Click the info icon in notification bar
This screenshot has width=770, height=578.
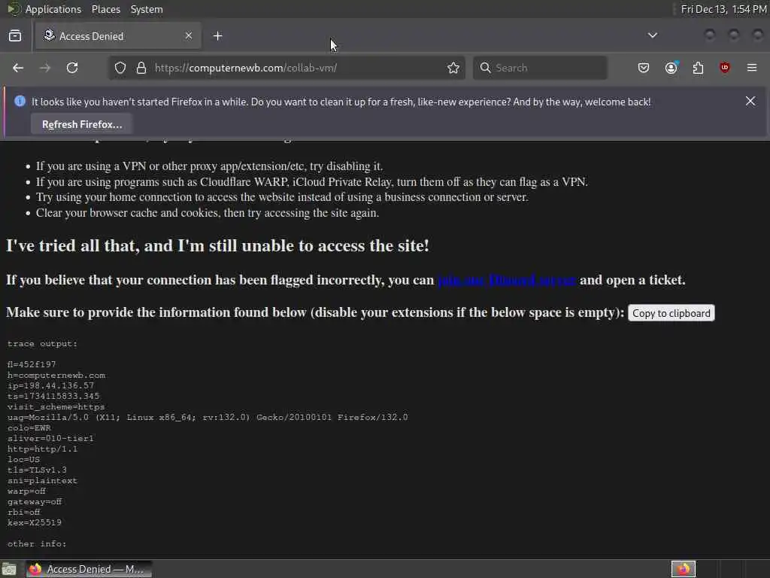(20, 102)
